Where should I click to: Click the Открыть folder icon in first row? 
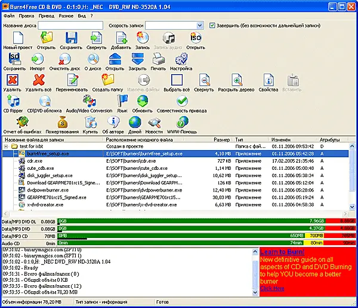click(47, 38)
